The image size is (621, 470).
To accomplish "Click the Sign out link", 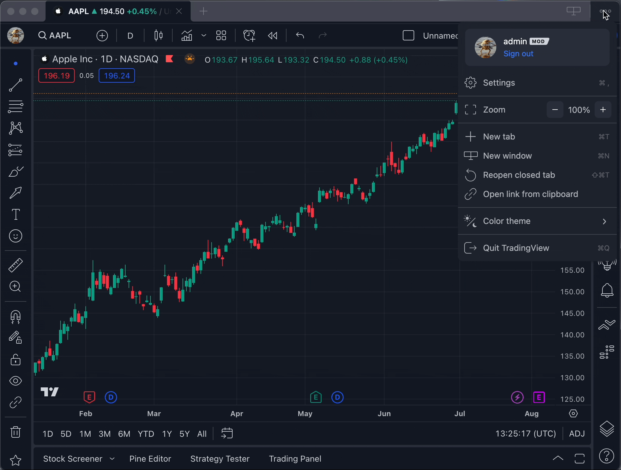I will (518, 54).
